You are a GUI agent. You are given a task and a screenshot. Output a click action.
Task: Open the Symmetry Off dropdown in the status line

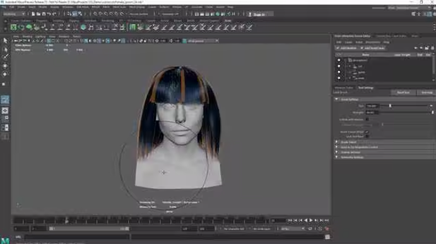pyautogui.click(x=170, y=14)
